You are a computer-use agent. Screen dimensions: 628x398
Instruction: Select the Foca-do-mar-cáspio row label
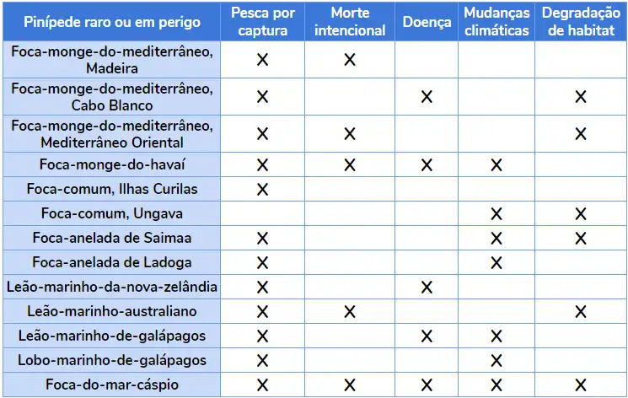pos(111,385)
